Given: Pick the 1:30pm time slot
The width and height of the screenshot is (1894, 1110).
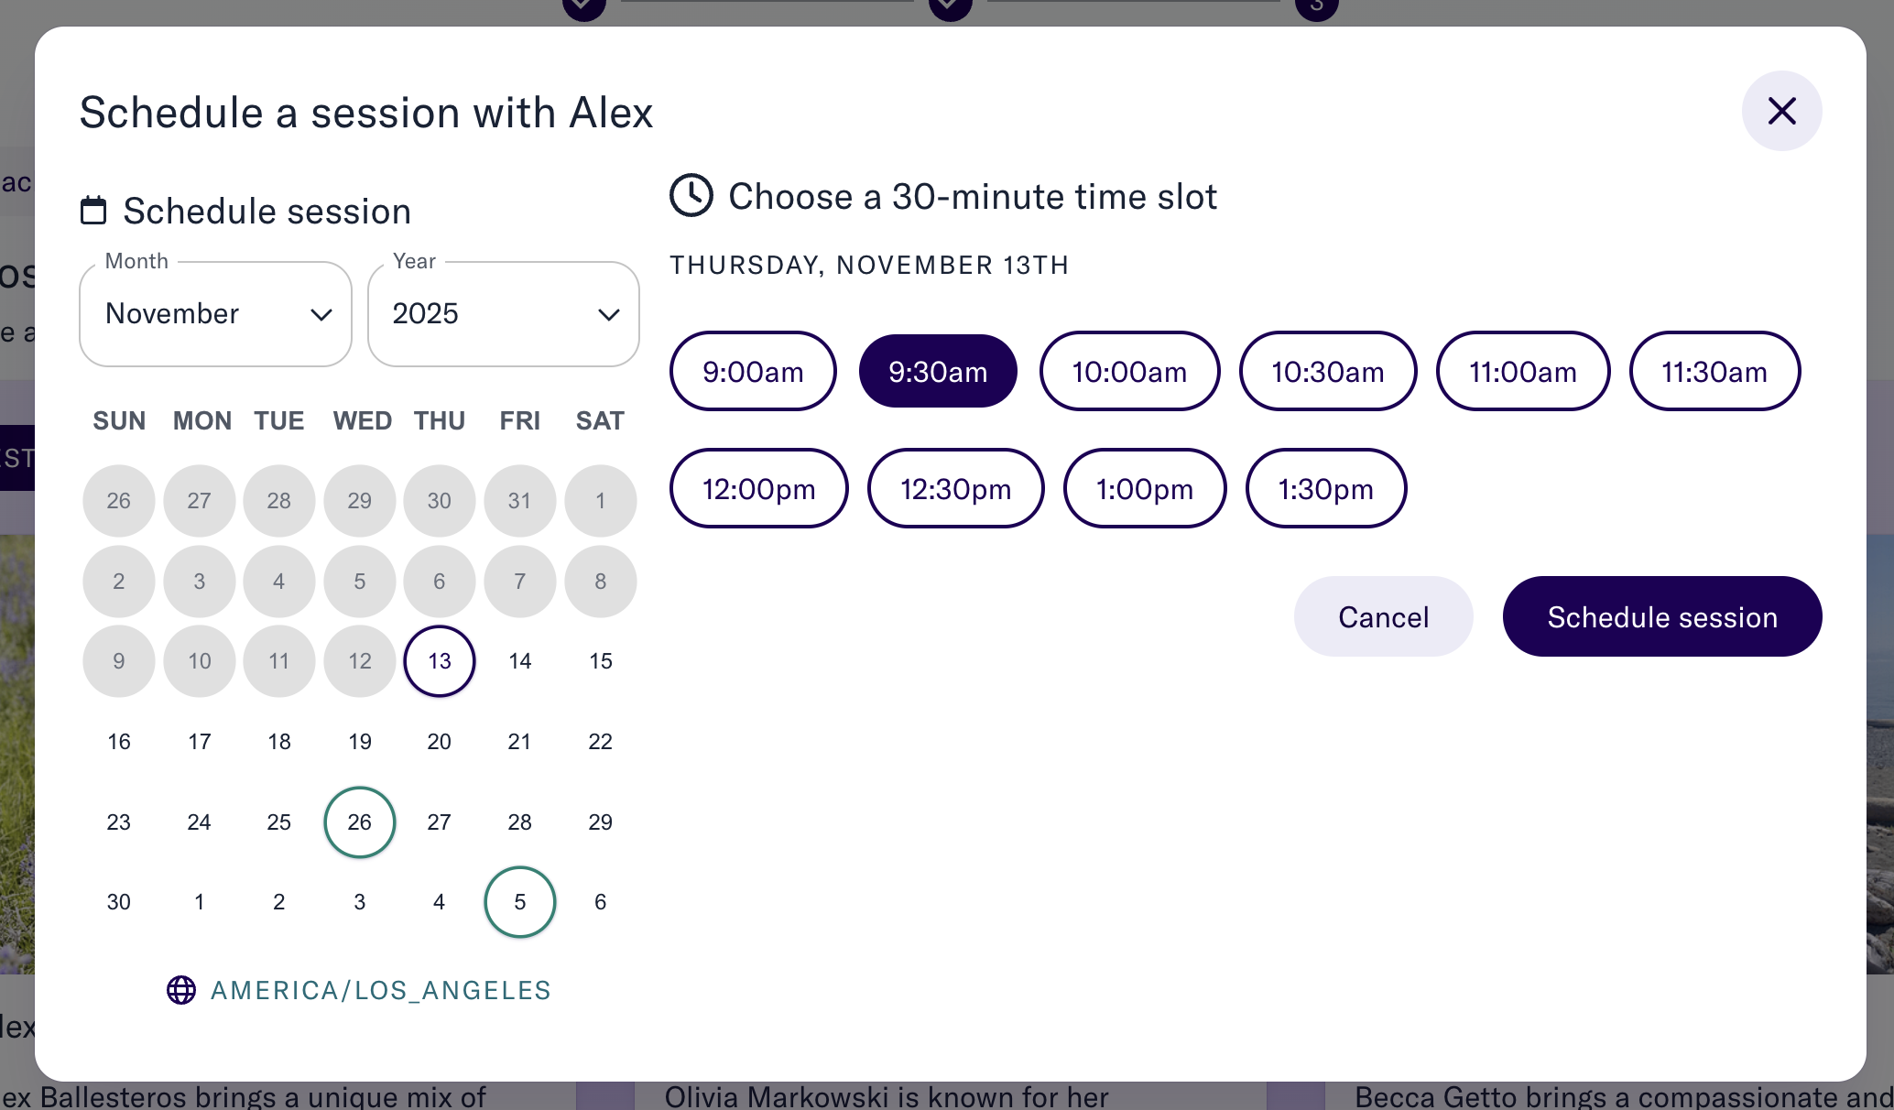Looking at the screenshot, I should click(1325, 488).
